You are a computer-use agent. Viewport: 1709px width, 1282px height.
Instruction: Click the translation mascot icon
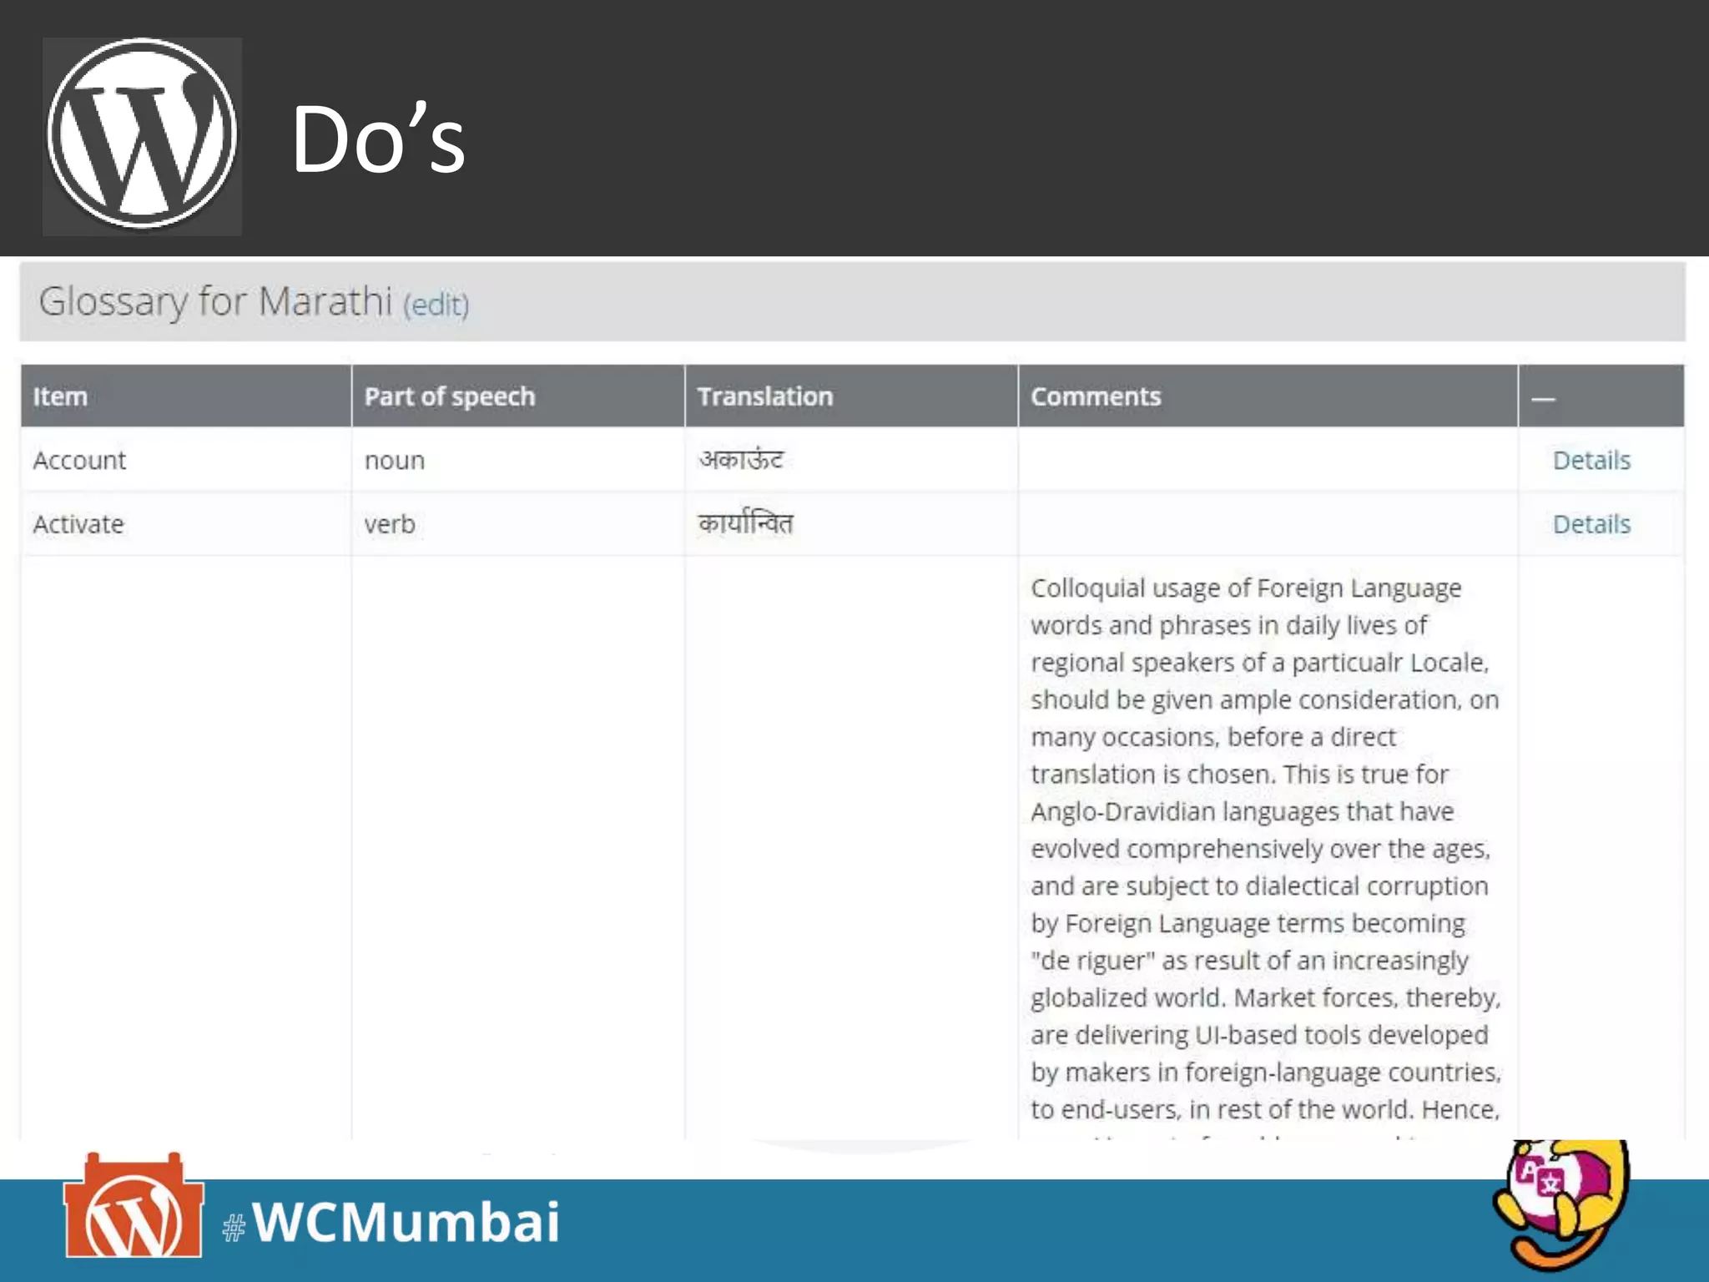(x=1560, y=1205)
